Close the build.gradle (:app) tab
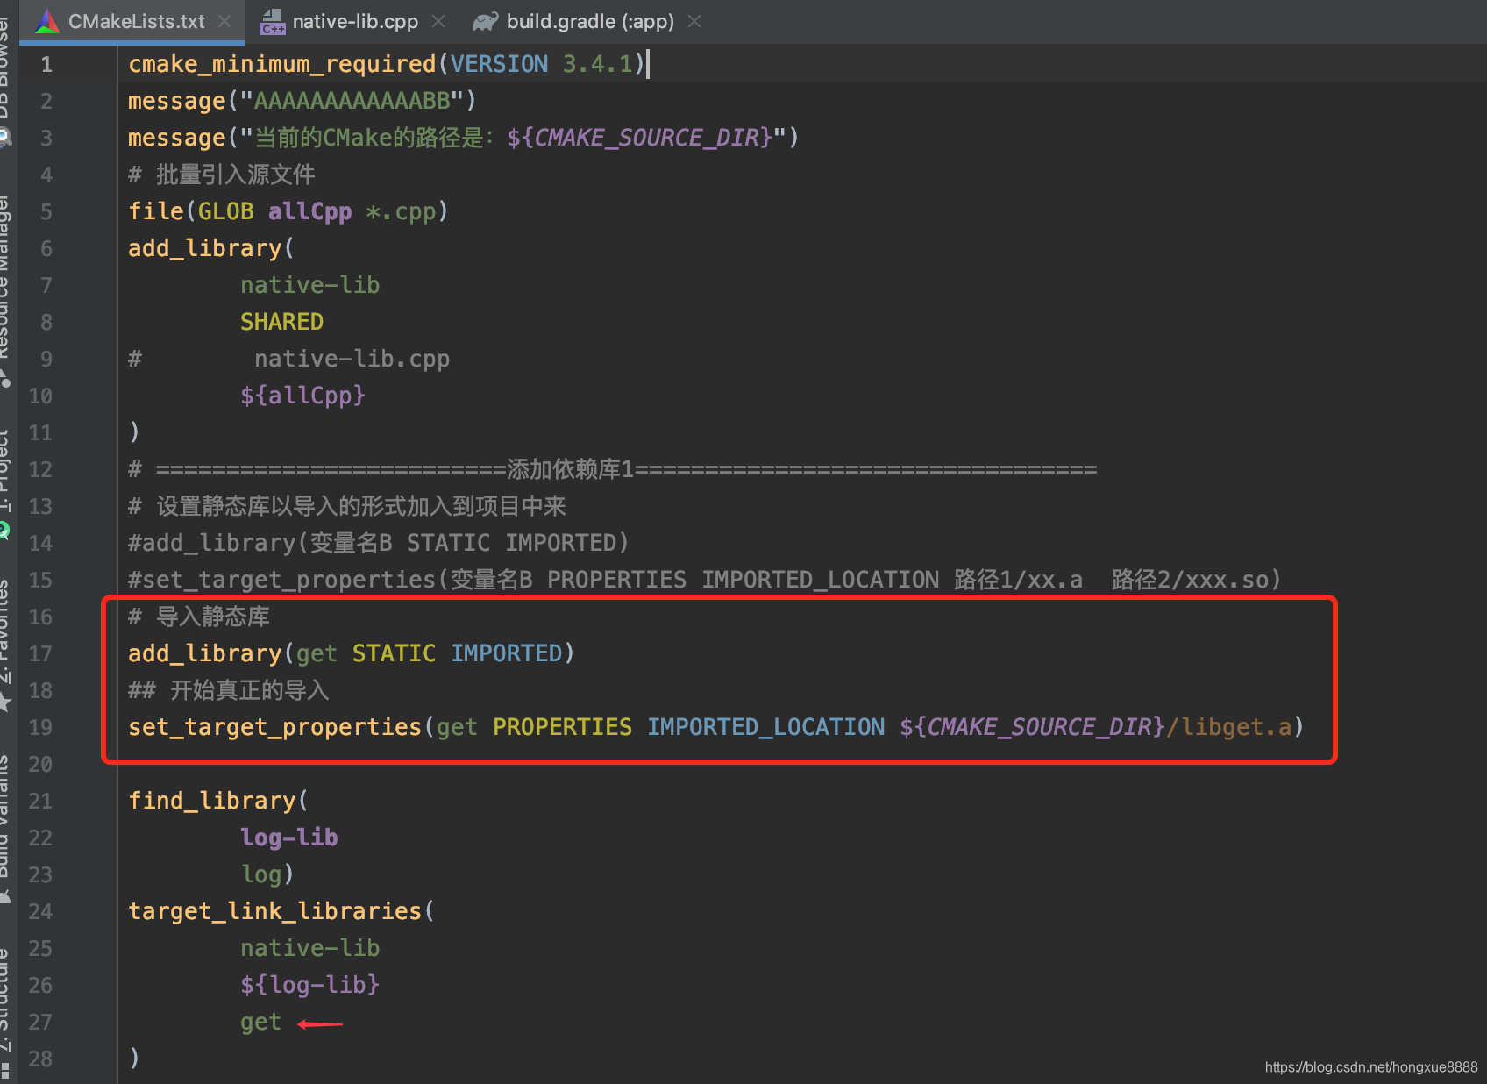Viewport: 1487px width, 1084px height. pos(694,21)
